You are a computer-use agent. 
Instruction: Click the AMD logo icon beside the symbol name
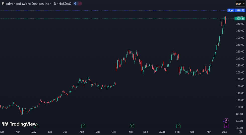(3, 3)
